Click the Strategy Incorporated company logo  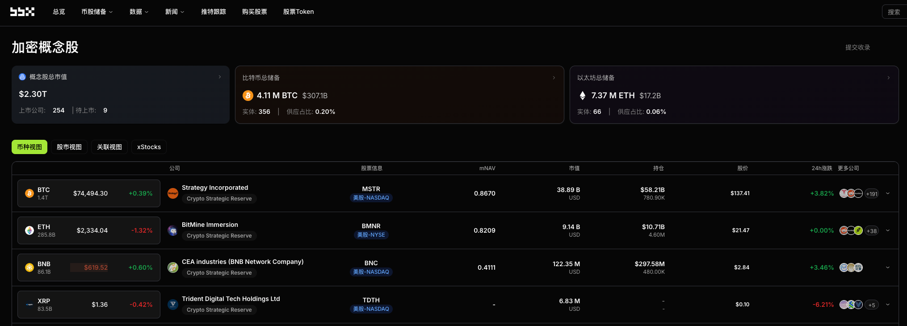[173, 193]
